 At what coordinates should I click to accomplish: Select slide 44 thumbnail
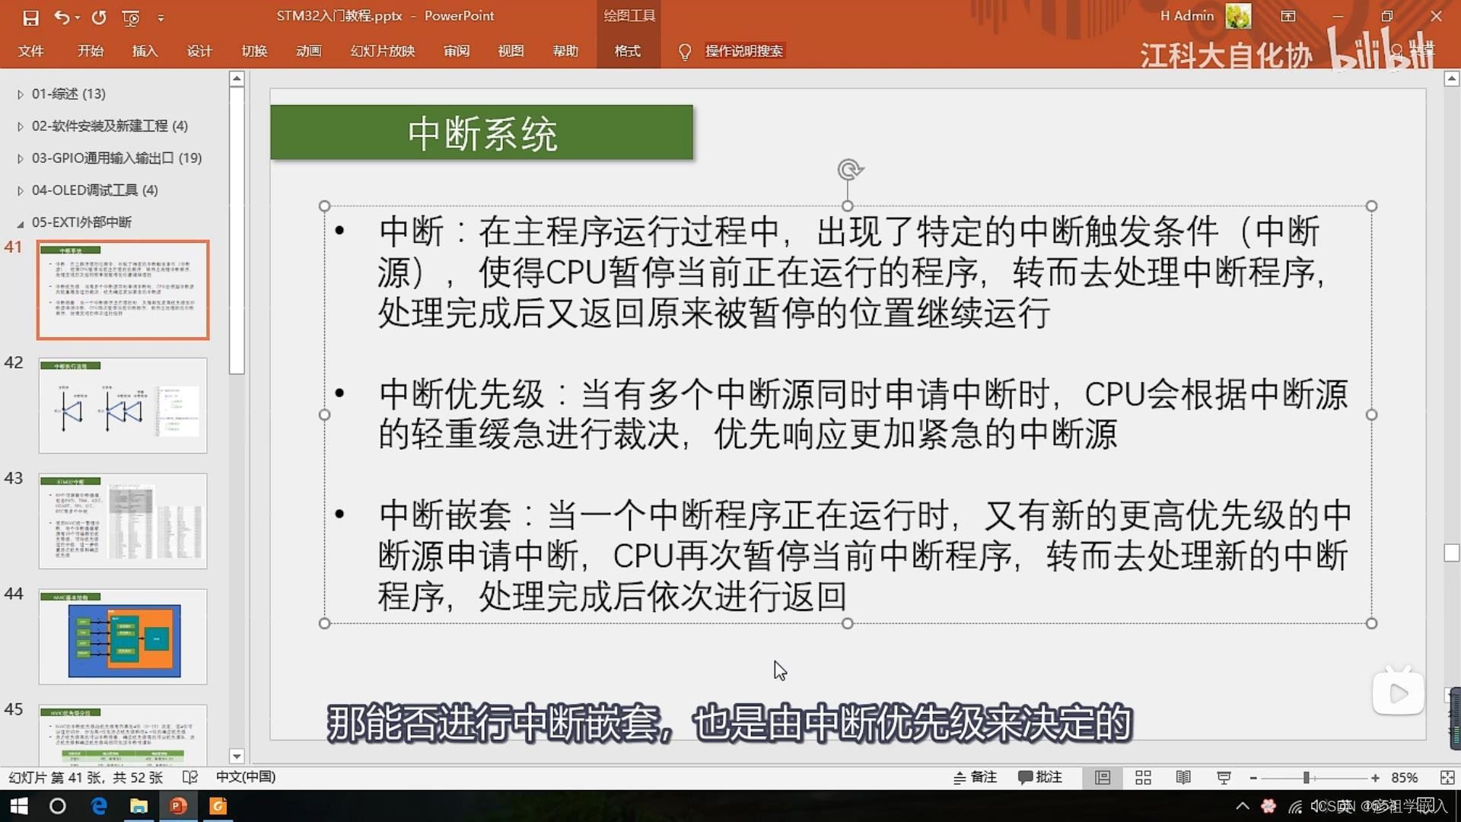(123, 636)
